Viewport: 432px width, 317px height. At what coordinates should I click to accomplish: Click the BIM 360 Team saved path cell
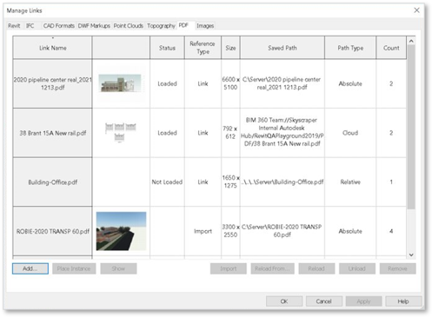coord(282,132)
